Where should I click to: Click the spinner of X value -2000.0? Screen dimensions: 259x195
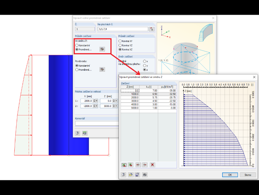click(94, 106)
